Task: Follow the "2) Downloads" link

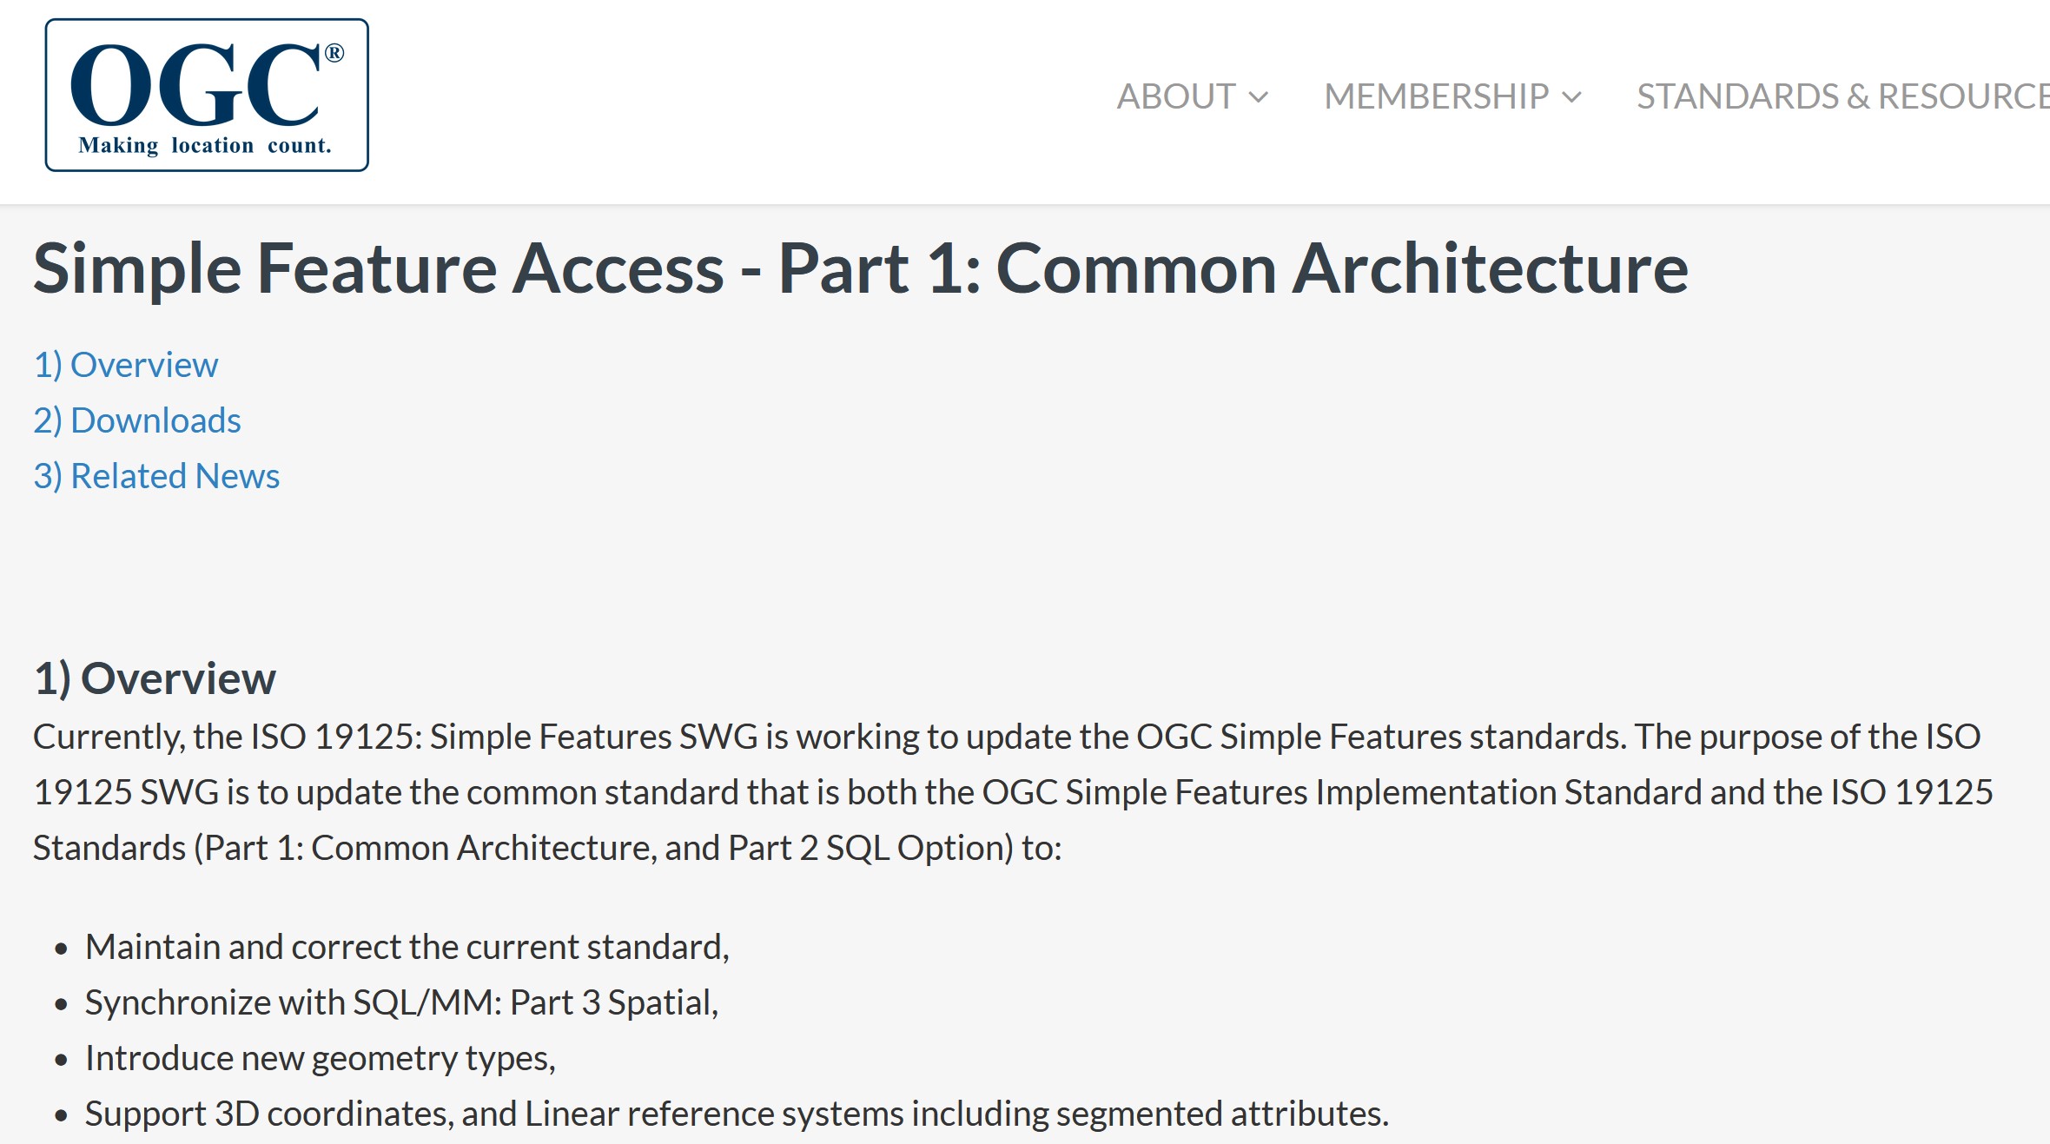Action: (x=137, y=420)
